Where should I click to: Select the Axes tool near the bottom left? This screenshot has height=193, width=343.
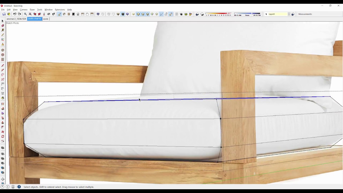(3, 179)
